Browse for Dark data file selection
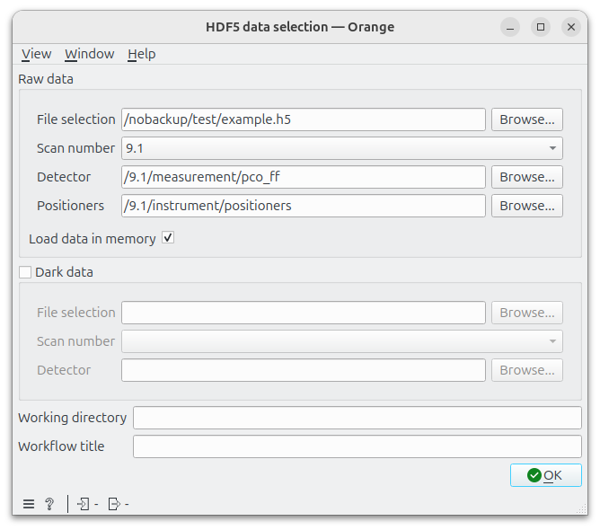This screenshot has width=600, height=530. pyautogui.click(x=527, y=313)
